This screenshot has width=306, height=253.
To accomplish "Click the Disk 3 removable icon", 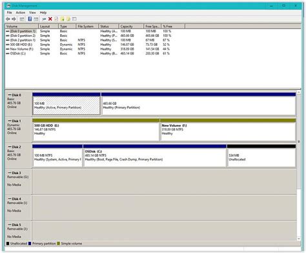I will pos(10,173).
